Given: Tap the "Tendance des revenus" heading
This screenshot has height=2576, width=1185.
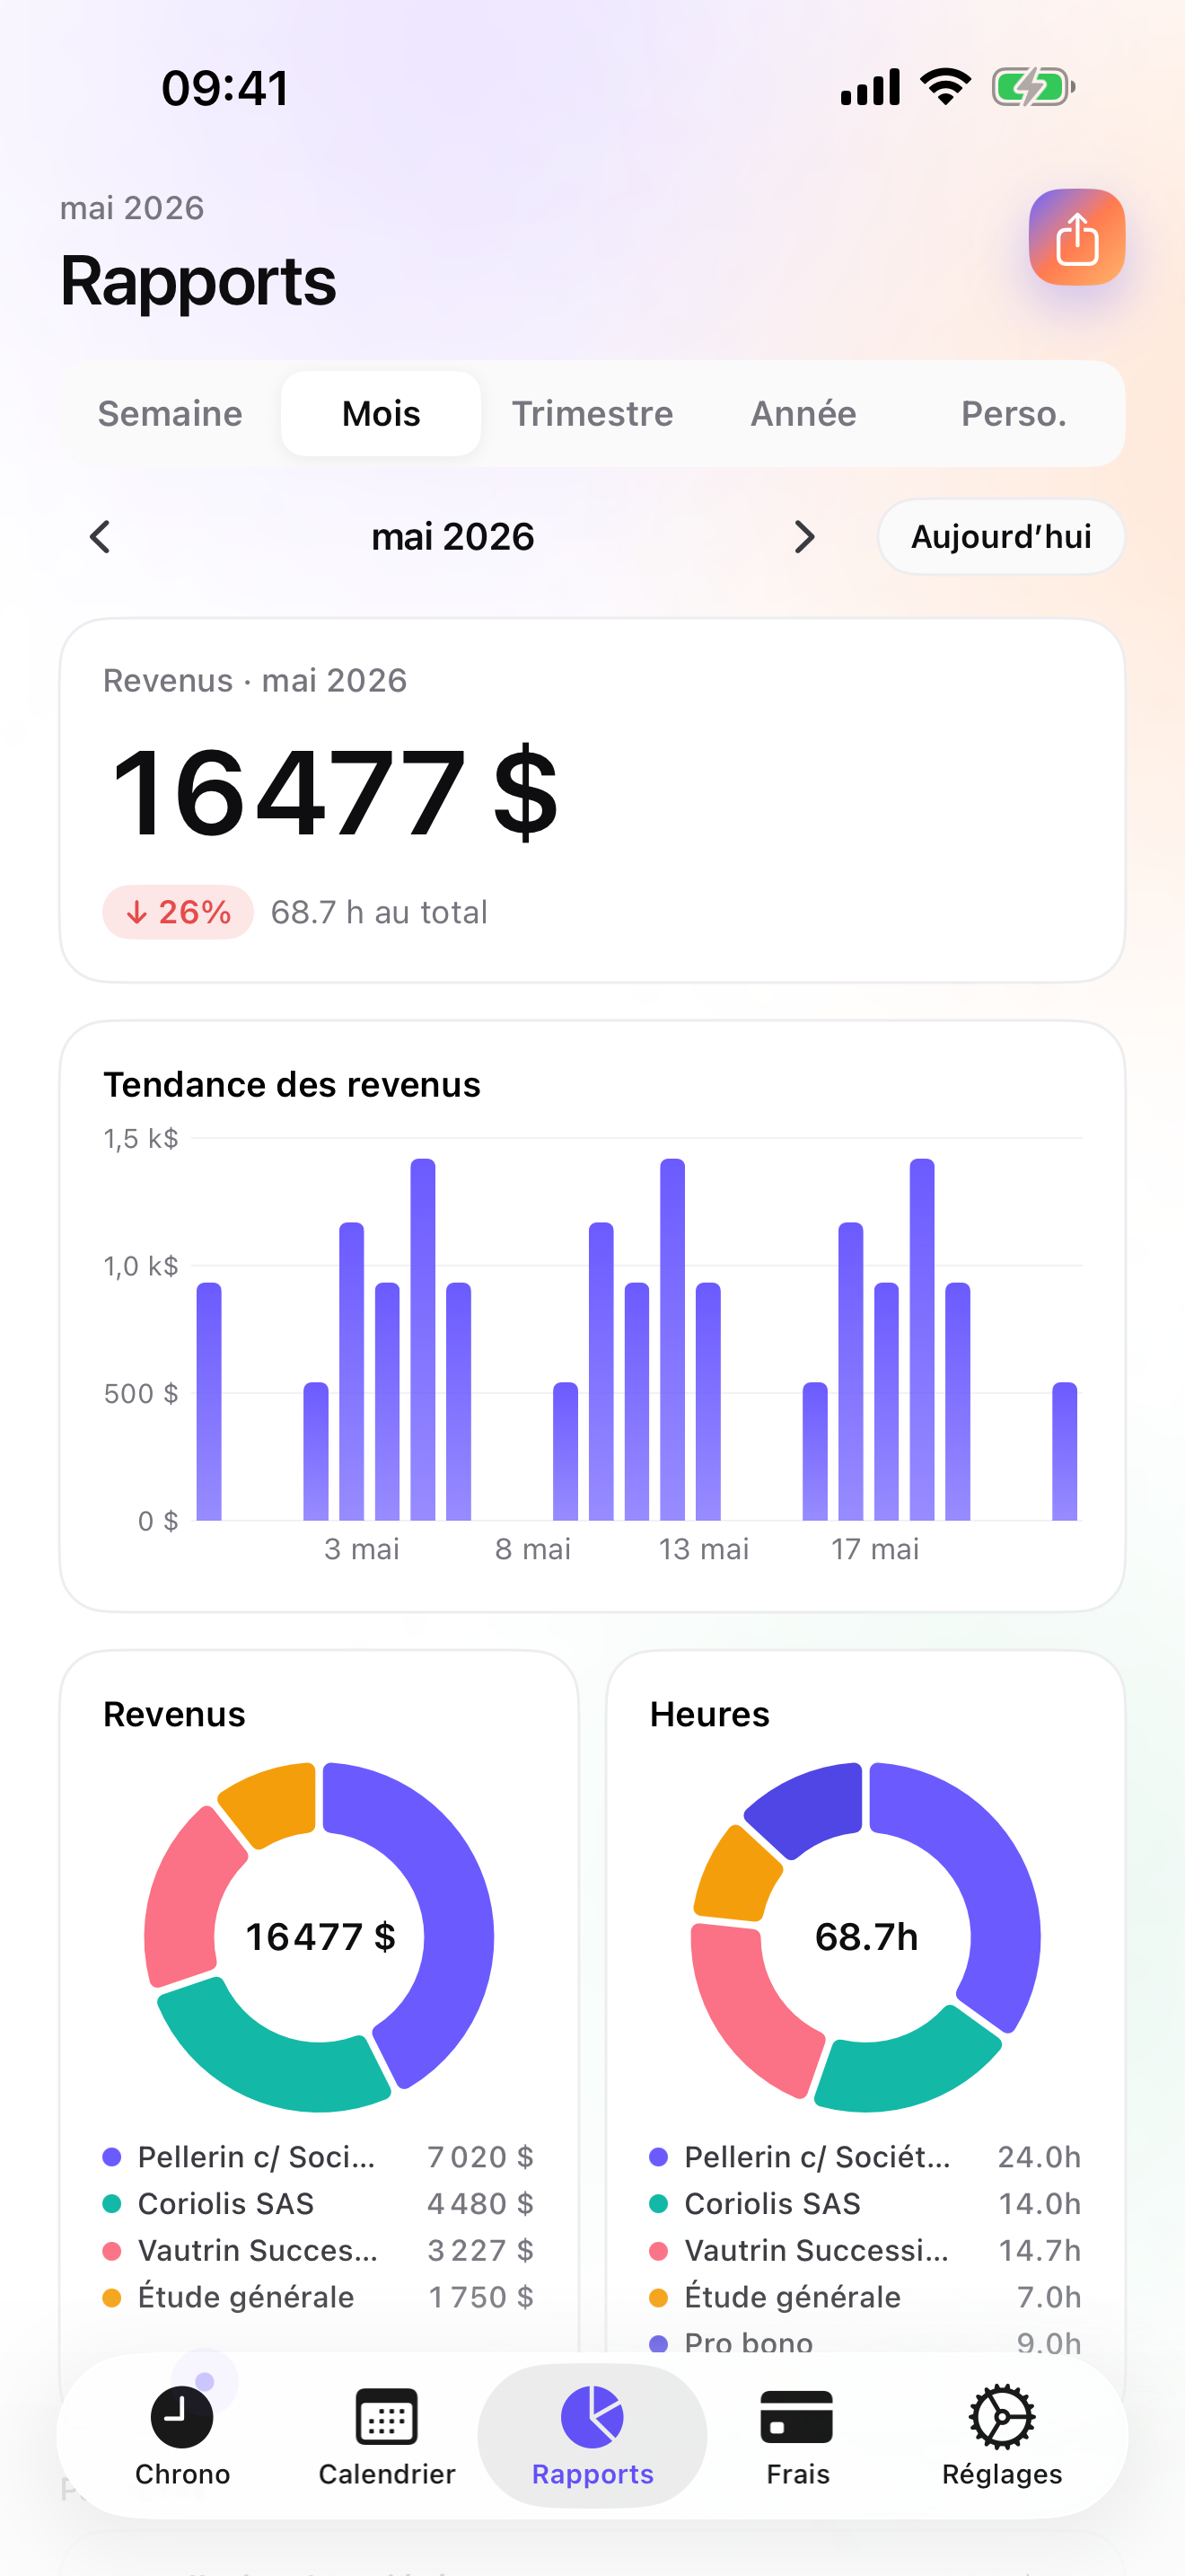Looking at the screenshot, I should point(292,1085).
